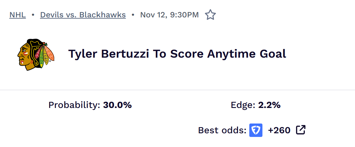Click the FanDuel sportsbook icon
The width and height of the screenshot is (355, 147).
pos(256,130)
